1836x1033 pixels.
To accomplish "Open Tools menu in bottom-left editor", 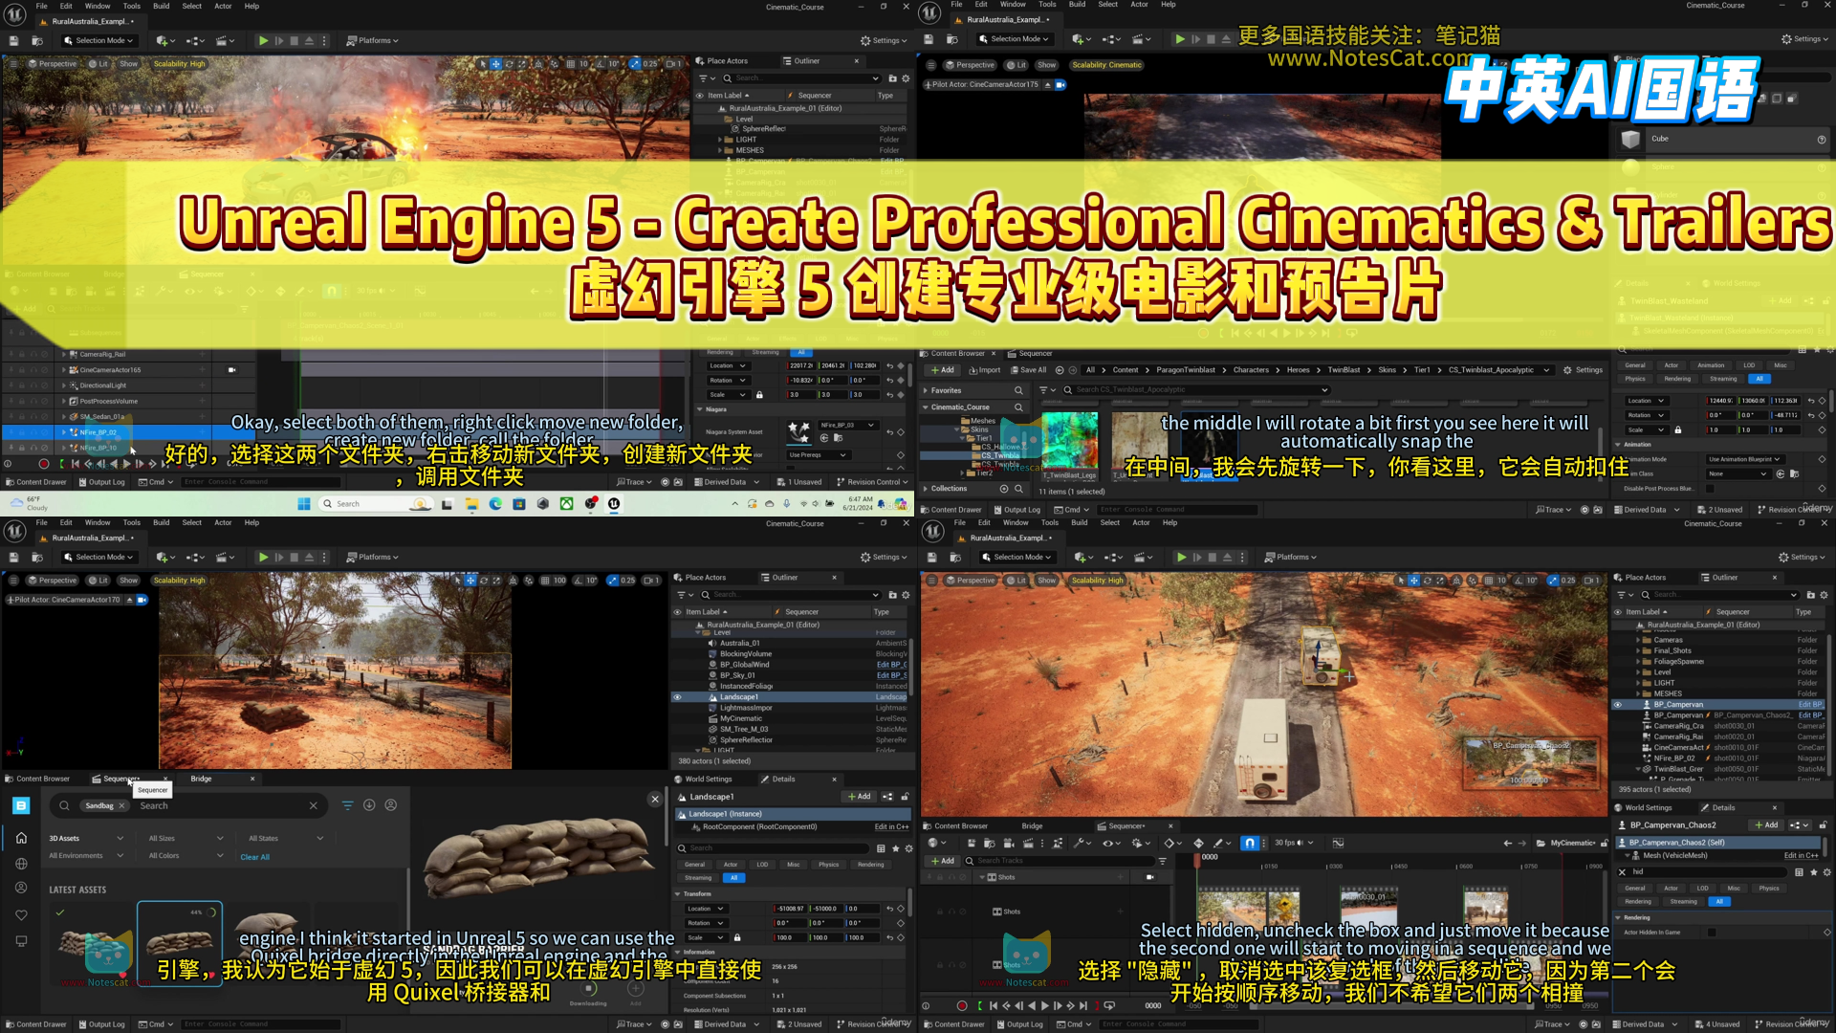I will pyautogui.click(x=131, y=522).
